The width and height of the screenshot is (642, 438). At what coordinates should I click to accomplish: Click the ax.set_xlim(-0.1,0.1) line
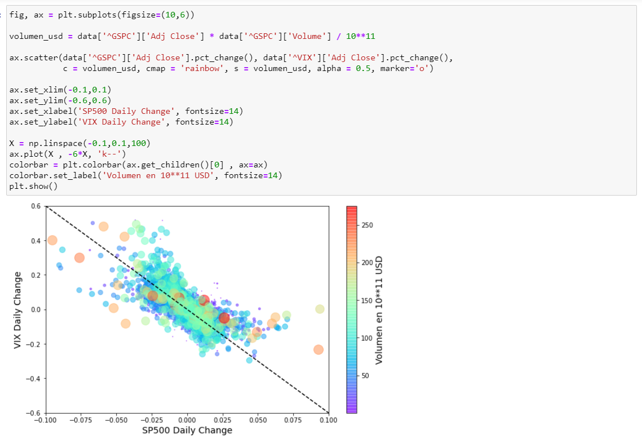[60, 90]
